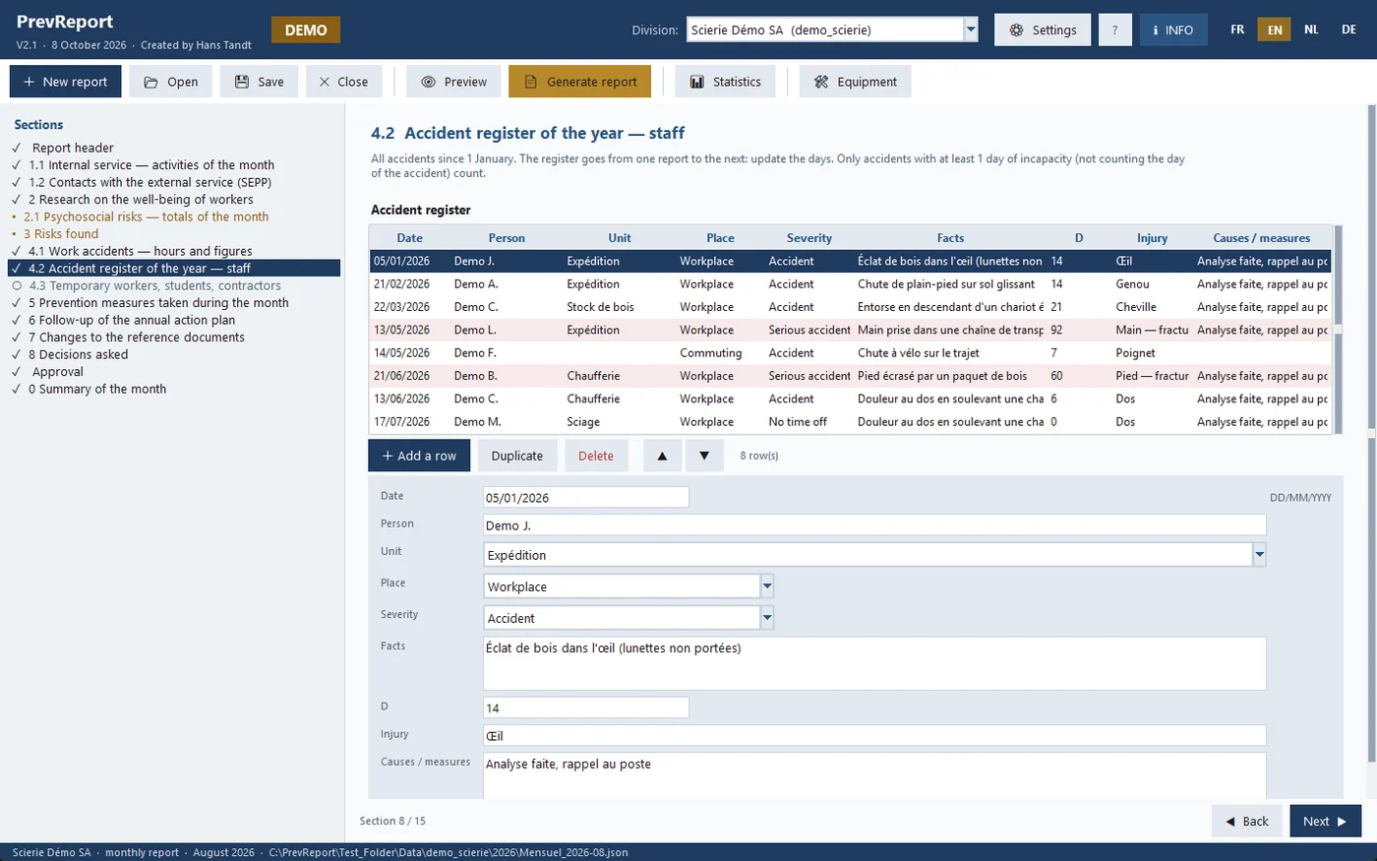This screenshot has width=1377, height=861.
Task: Switch language to NL
Action: tap(1311, 30)
